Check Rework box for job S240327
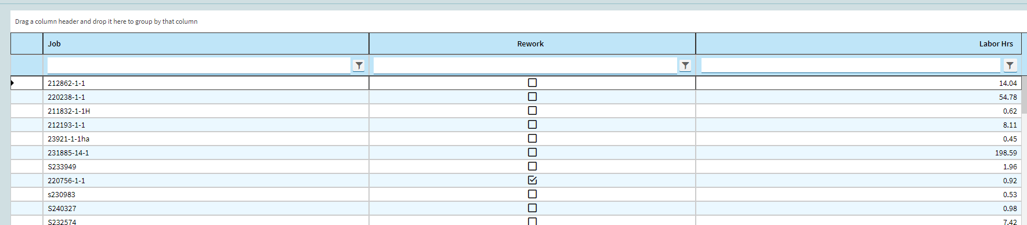1027x225 pixels. [x=532, y=208]
